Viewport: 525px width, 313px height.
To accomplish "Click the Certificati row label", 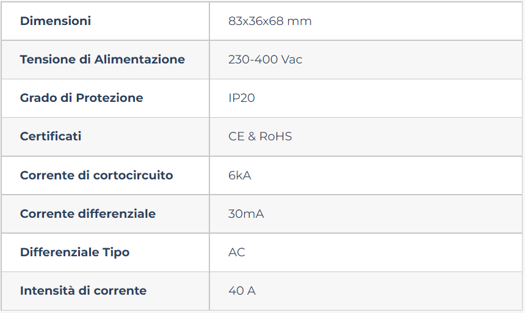I will click(x=51, y=137).
